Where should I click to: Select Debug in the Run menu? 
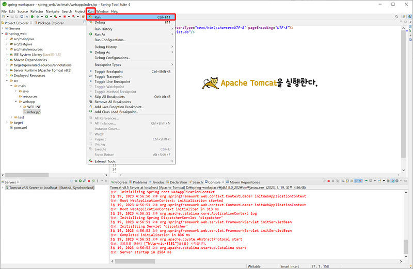131,22
